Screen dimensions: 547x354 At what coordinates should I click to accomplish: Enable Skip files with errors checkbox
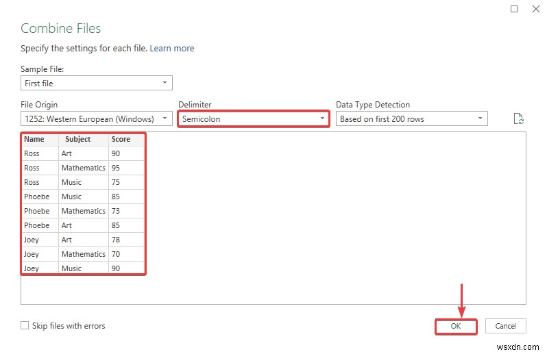tap(25, 325)
